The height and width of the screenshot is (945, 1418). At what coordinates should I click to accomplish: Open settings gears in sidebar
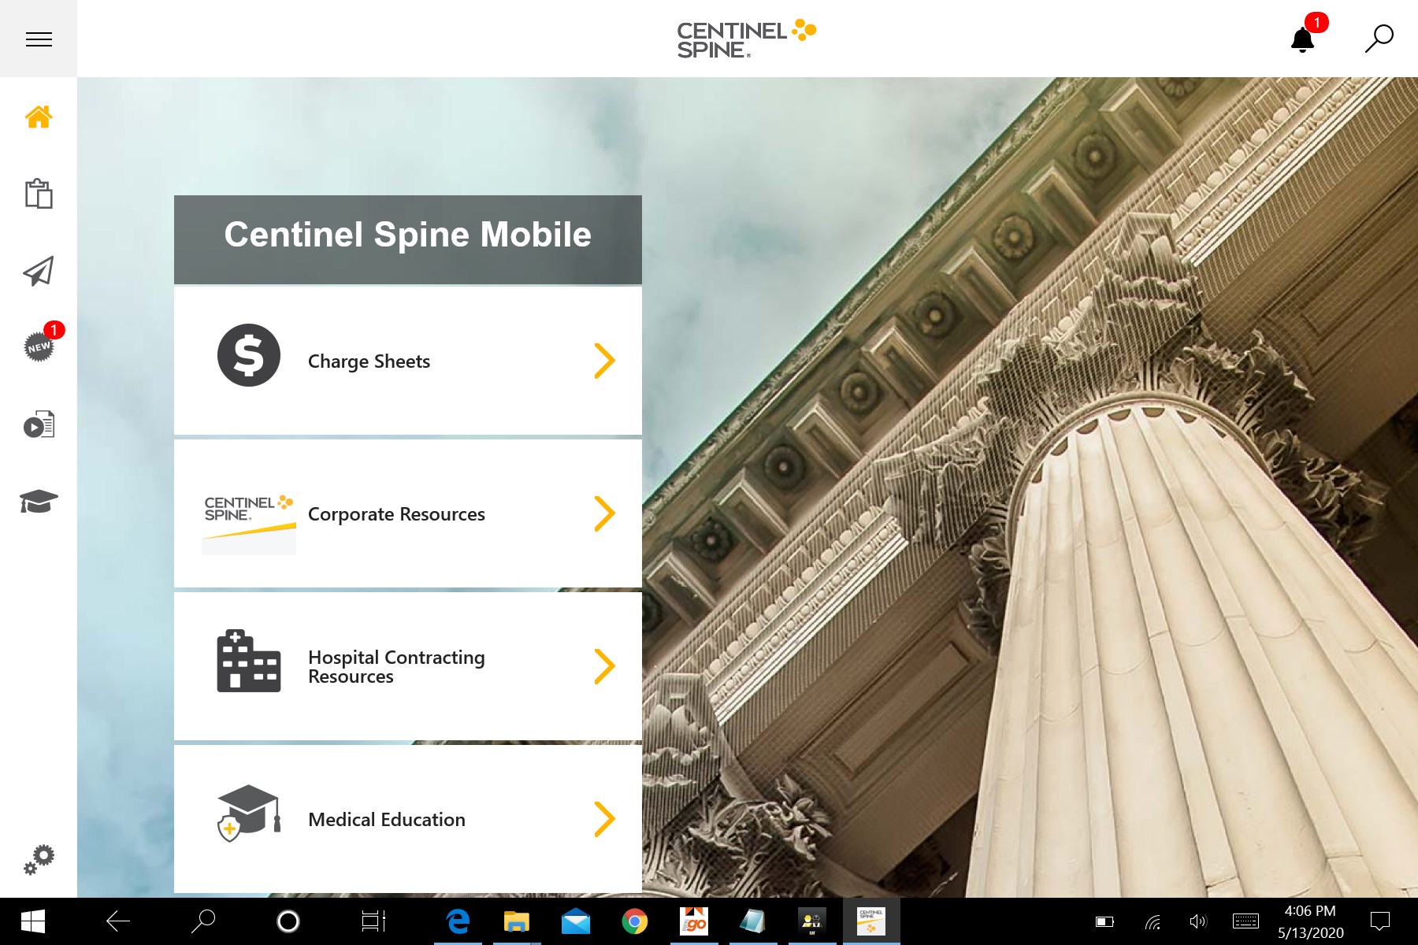(x=39, y=859)
